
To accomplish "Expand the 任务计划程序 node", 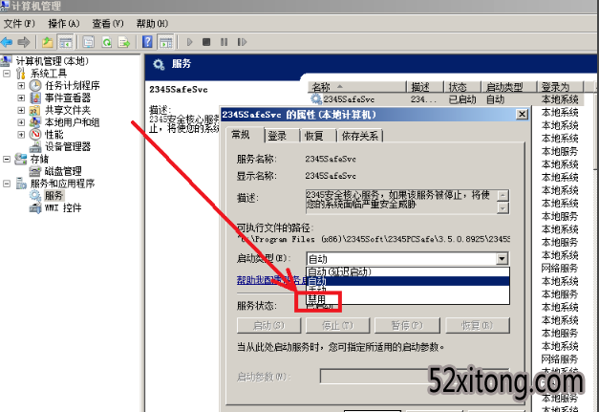I will (x=21, y=85).
